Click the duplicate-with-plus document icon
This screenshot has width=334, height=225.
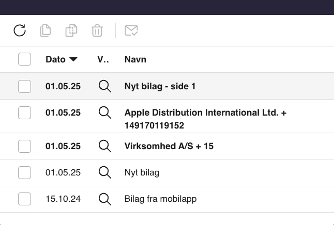[x=71, y=30]
